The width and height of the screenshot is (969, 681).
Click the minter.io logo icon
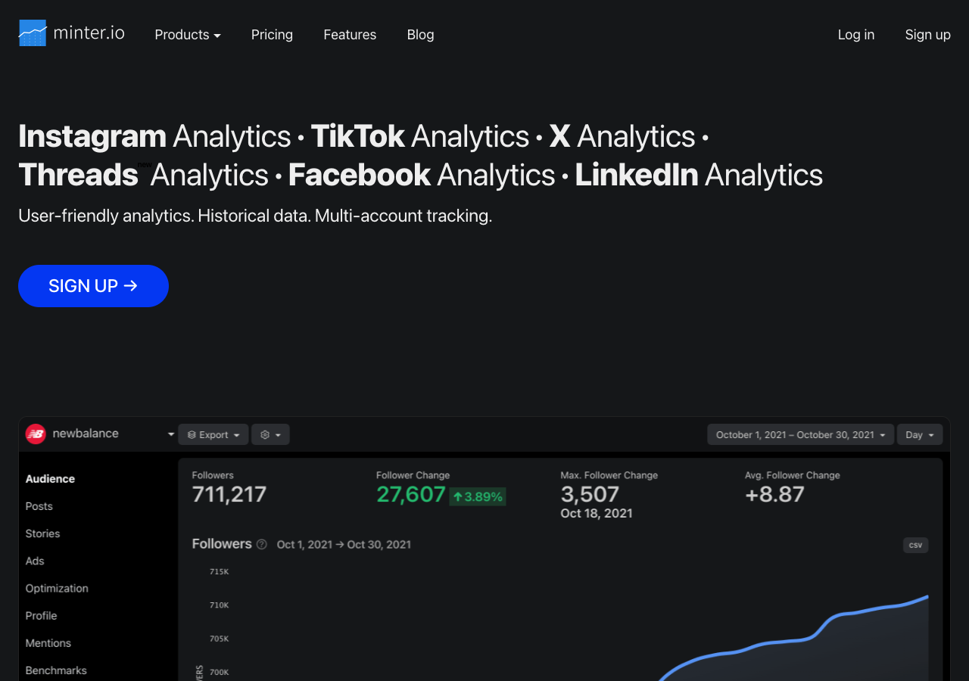33,33
